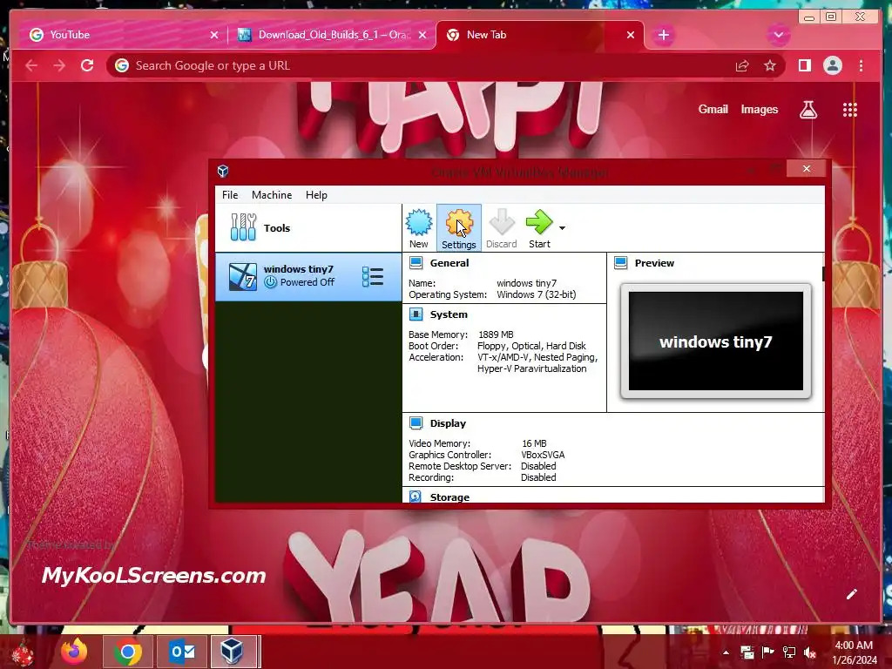Expand the Start button dropdown arrow
892x669 pixels.
pyautogui.click(x=562, y=228)
